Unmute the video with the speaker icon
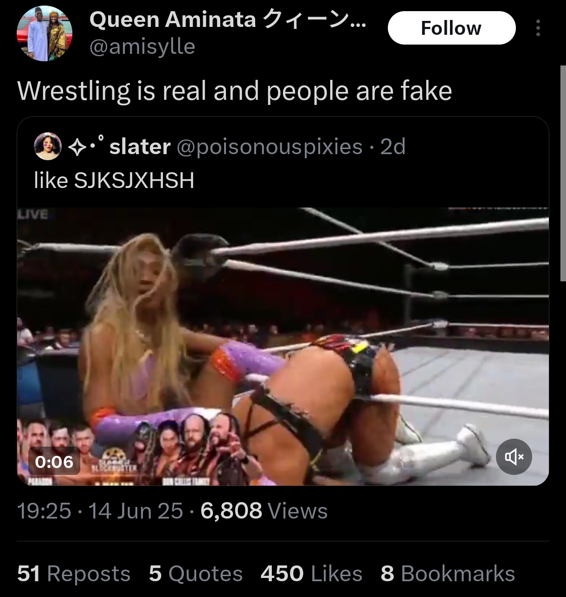 click(514, 457)
